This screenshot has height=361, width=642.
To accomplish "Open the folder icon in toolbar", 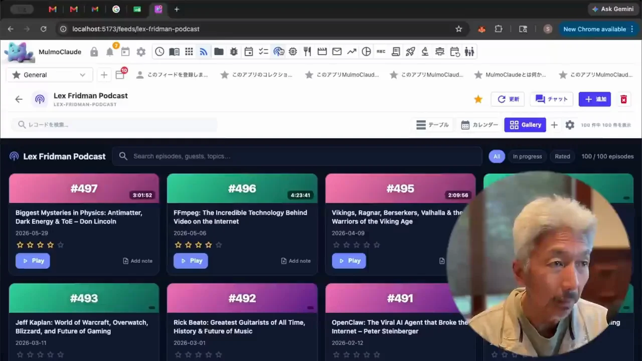I will point(219,52).
